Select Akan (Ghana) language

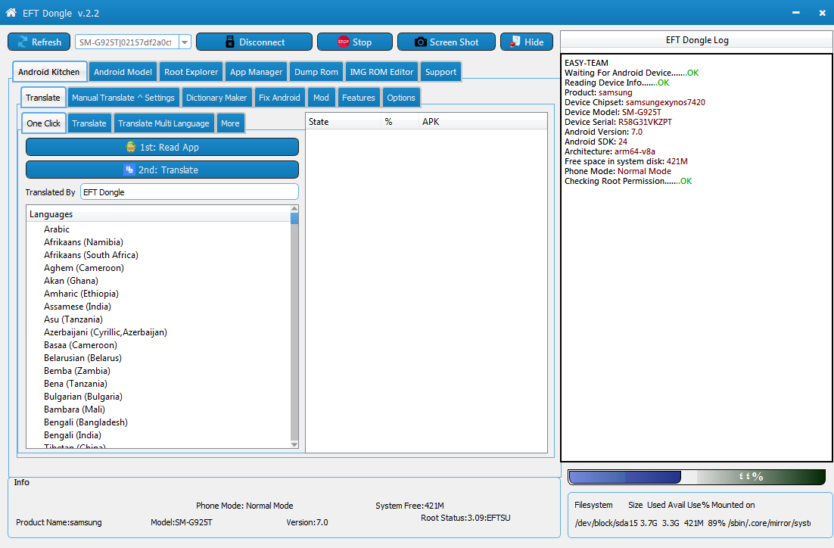71,280
